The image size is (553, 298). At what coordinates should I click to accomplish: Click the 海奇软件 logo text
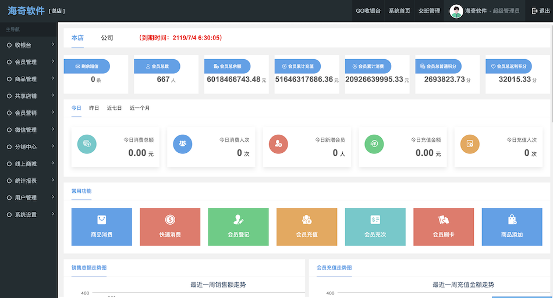[x=26, y=11]
